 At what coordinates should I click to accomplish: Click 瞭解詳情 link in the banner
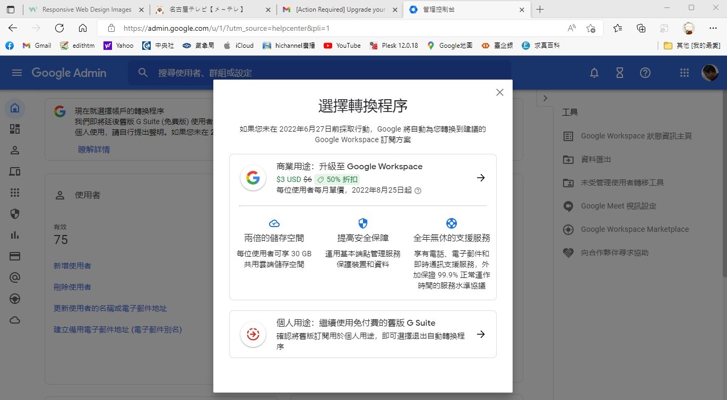[x=94, y=150]
